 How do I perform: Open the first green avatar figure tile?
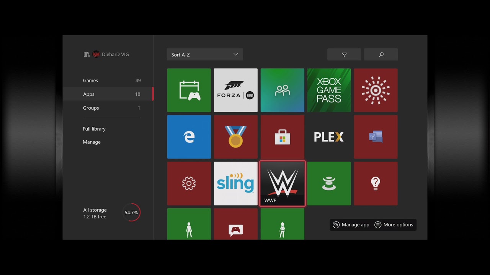point(189,224)
